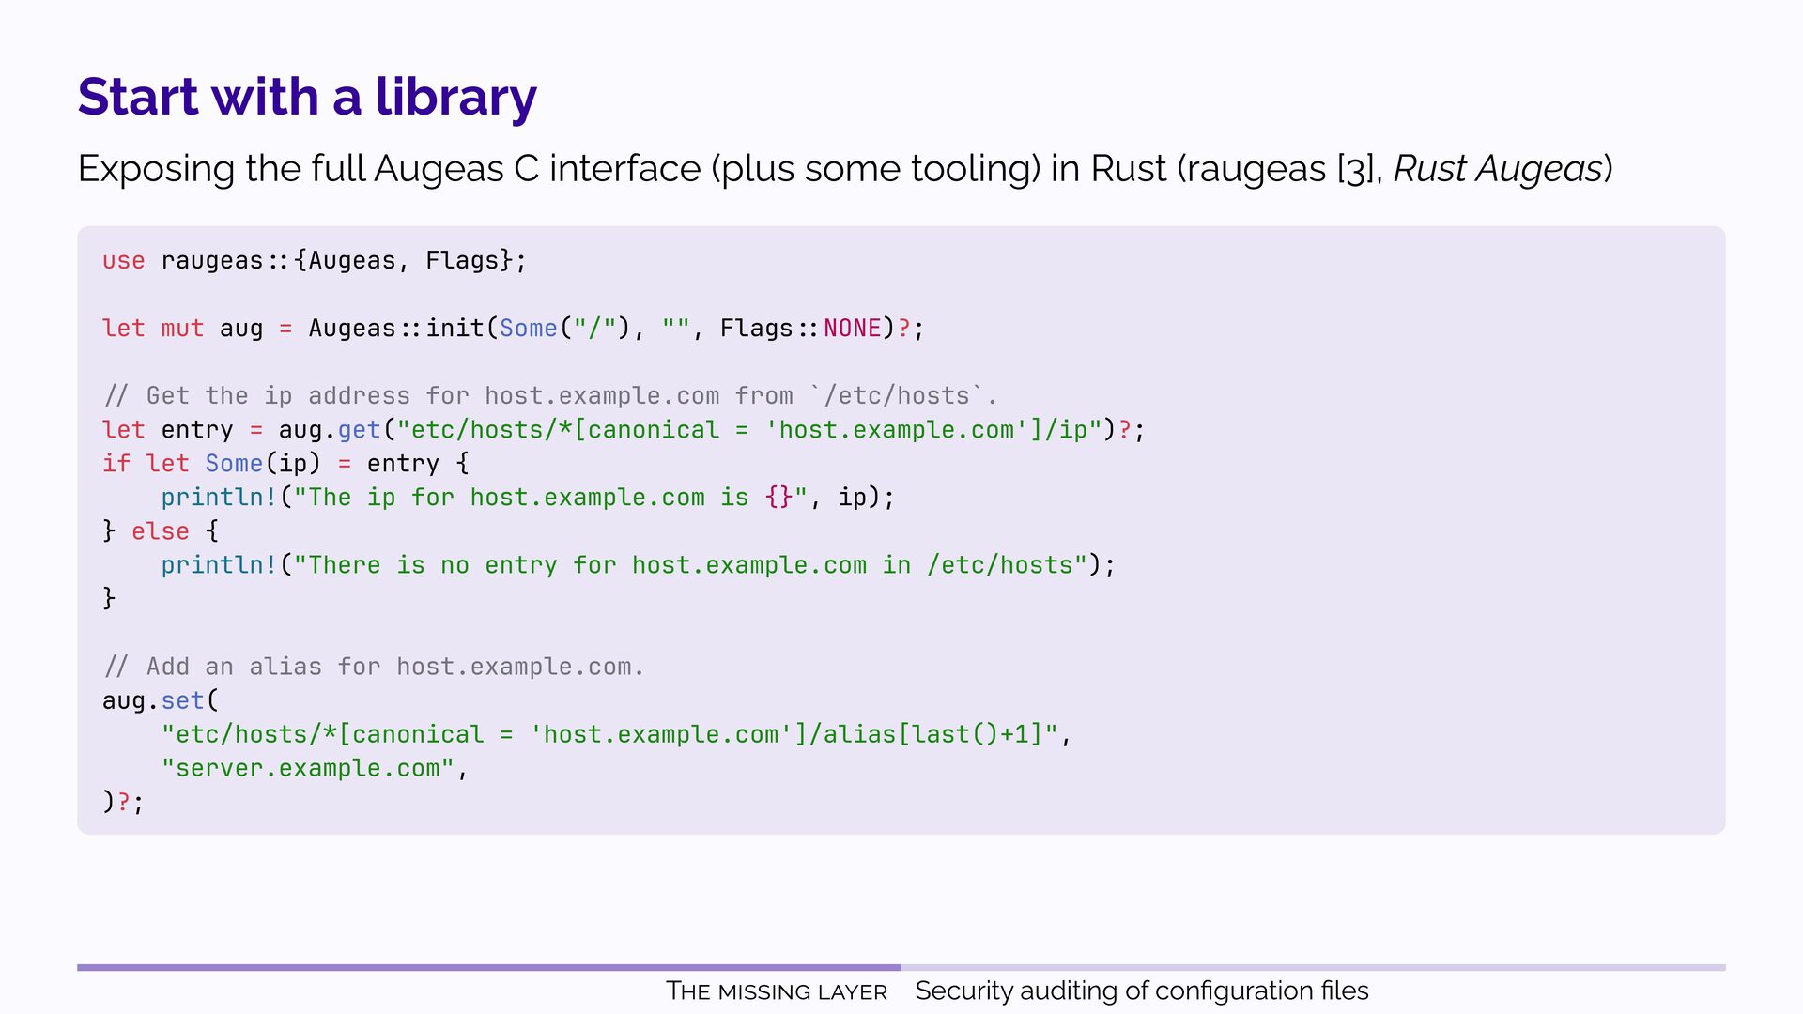Image resolution: width=1803 pixels, height=1014 pixels.
Task: Click 'Augeas::init' in the code block
Action: [x=395, y=329]
